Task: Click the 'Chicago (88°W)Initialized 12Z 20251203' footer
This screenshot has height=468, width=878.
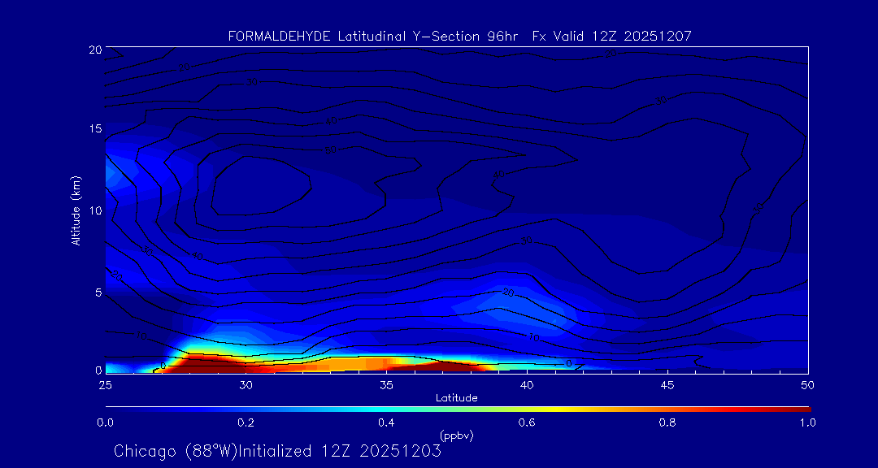Action: click(277, 451)
